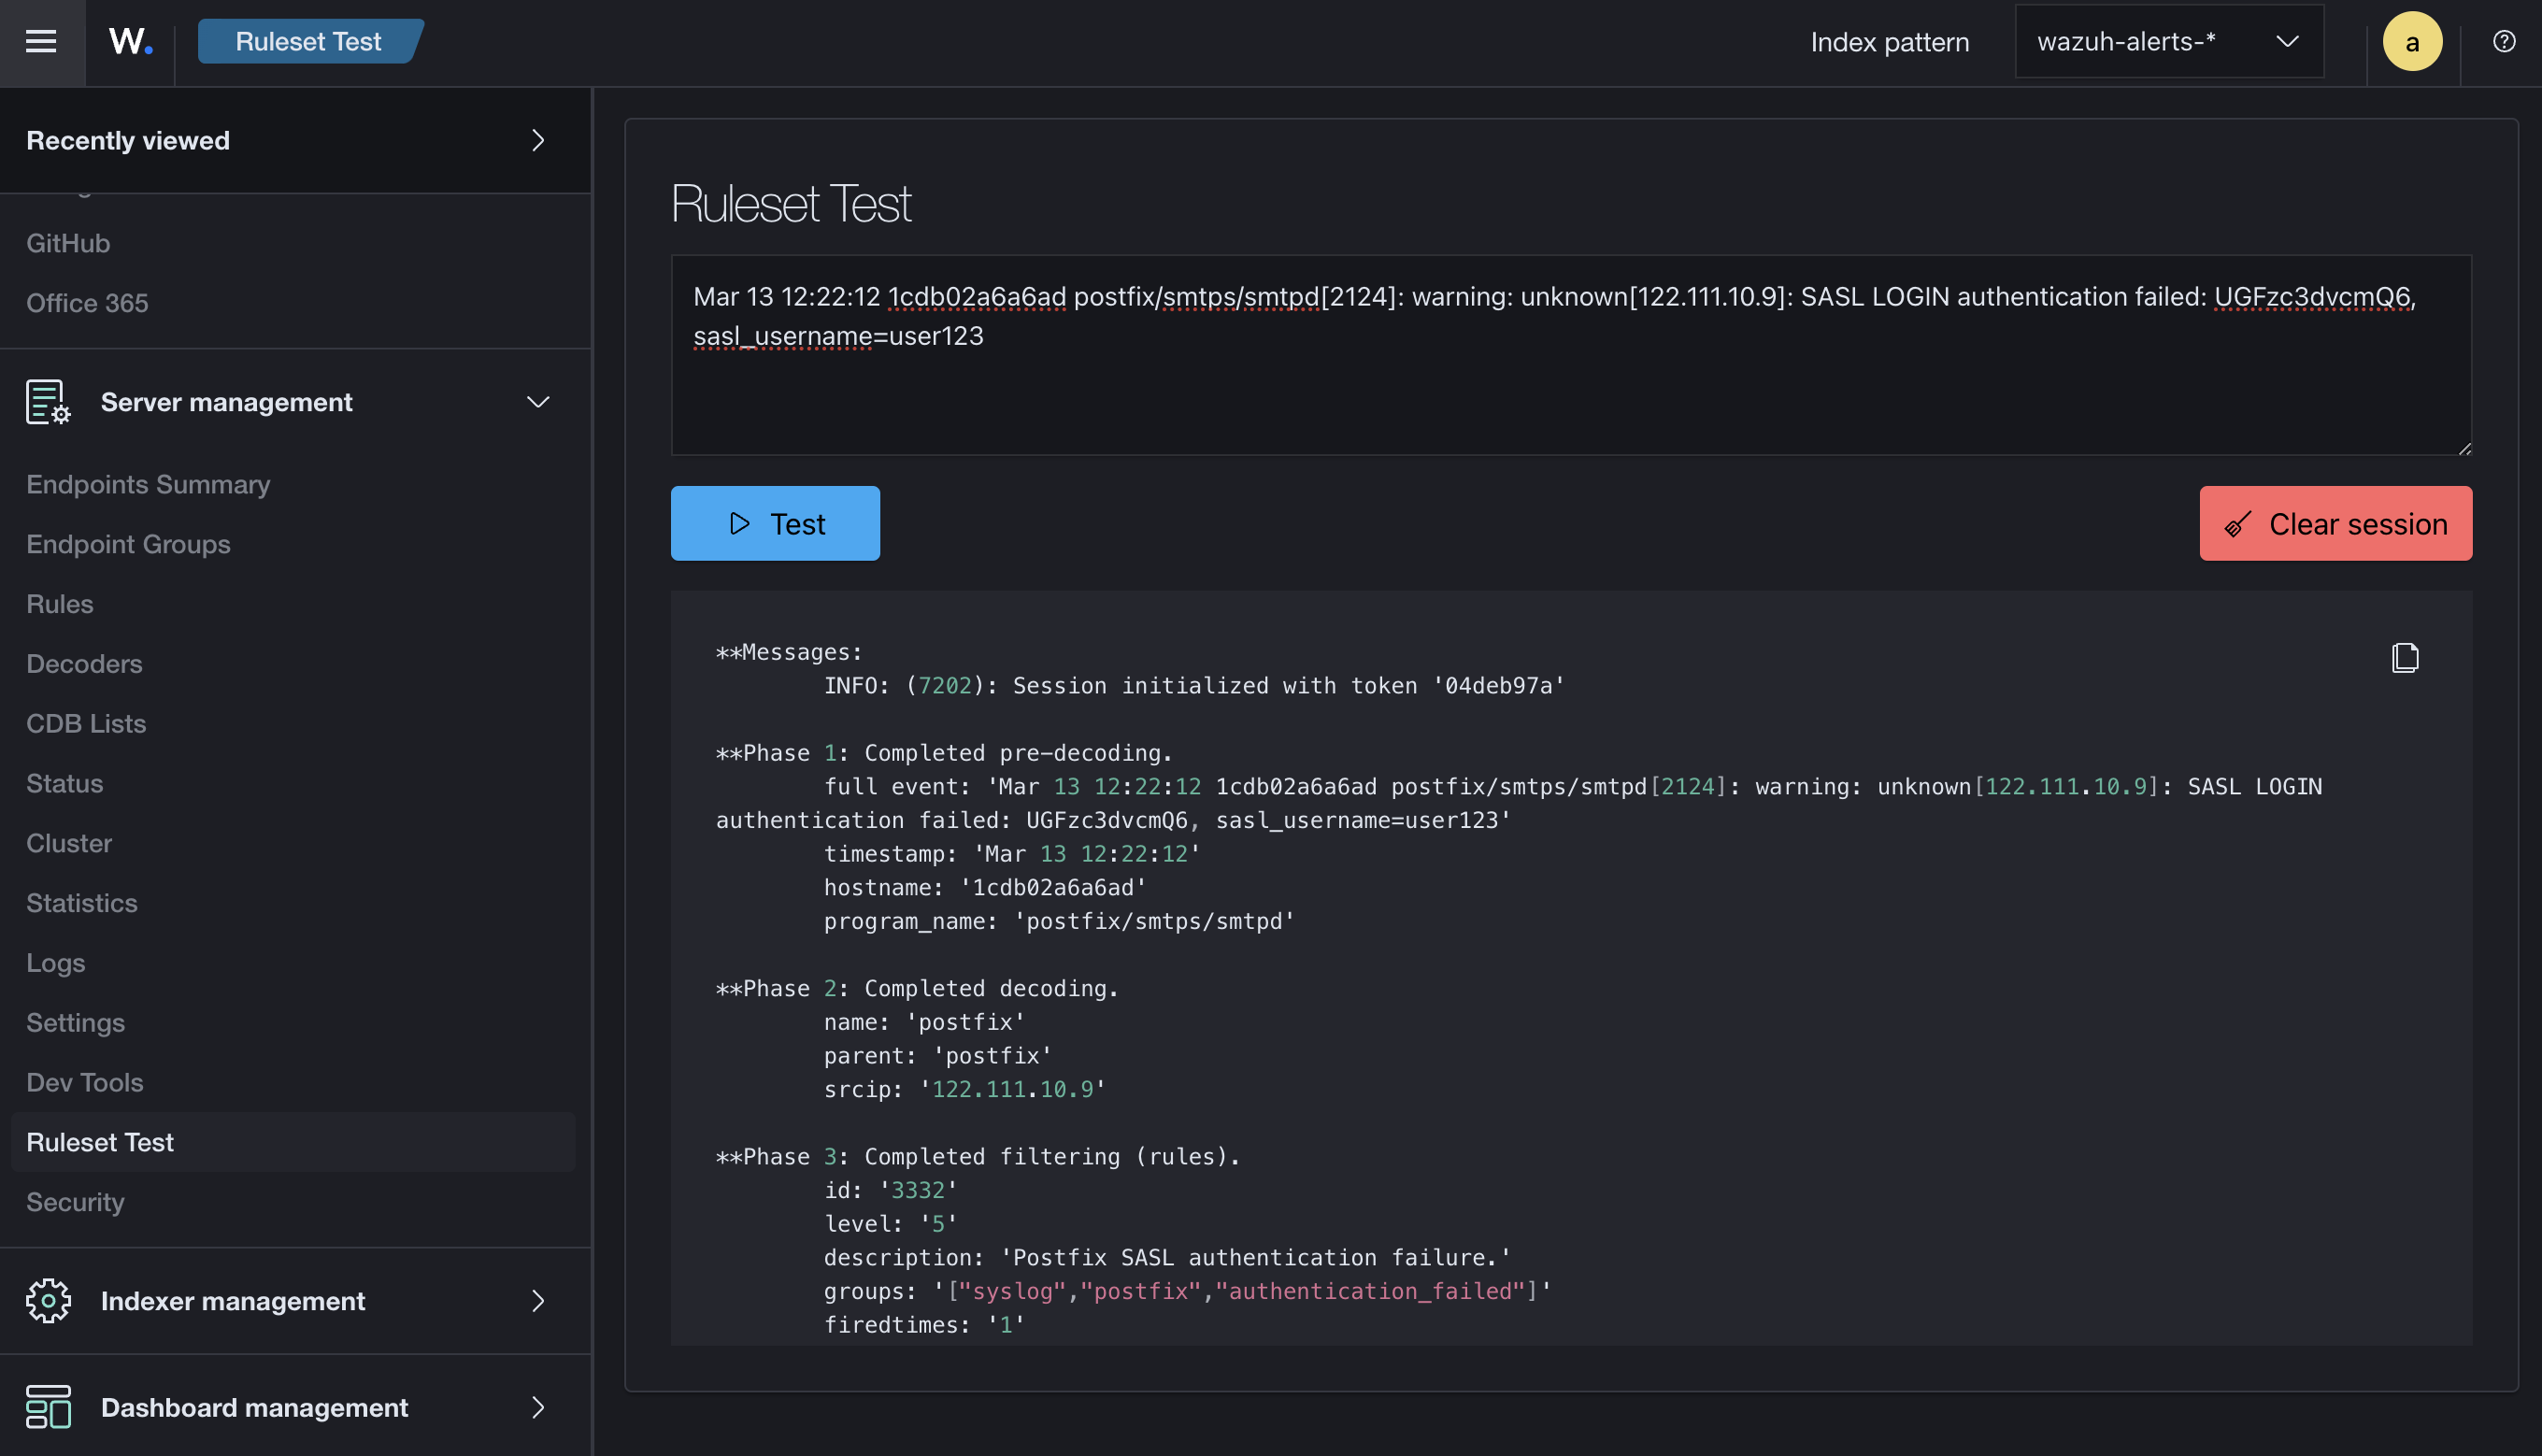This screenshot has height=1456, width=2542.
Task: Open CDB Lists
Action: pos(86,723)
